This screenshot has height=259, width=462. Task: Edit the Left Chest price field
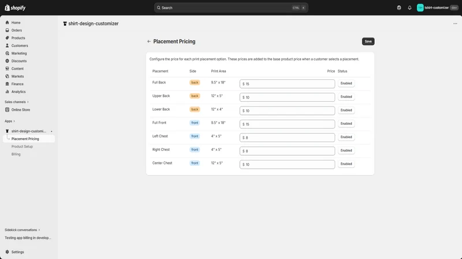pyautogui.click(x=287, y=138)
